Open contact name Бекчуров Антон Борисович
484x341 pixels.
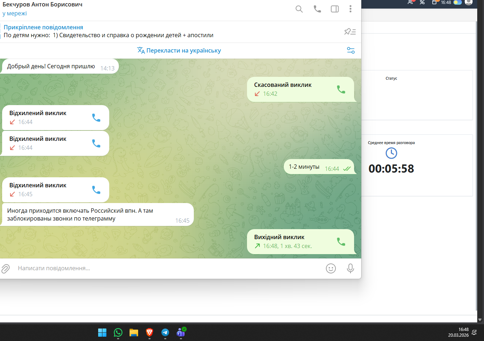(x=42, y=5)
